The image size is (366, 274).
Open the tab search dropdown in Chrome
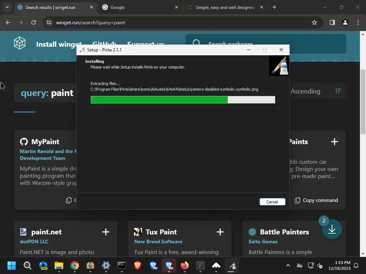(7, 7)
